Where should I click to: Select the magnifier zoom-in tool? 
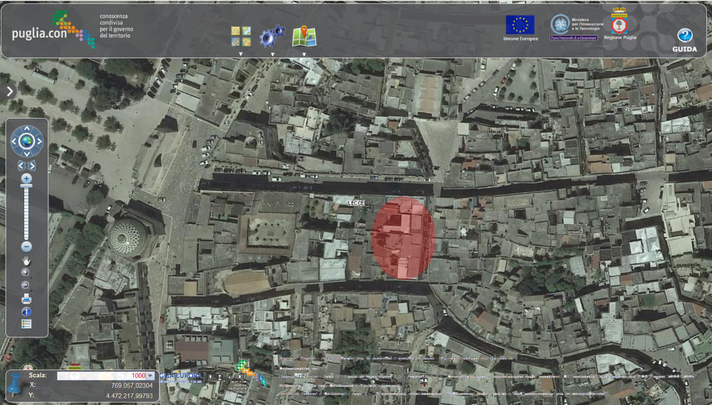25,272
